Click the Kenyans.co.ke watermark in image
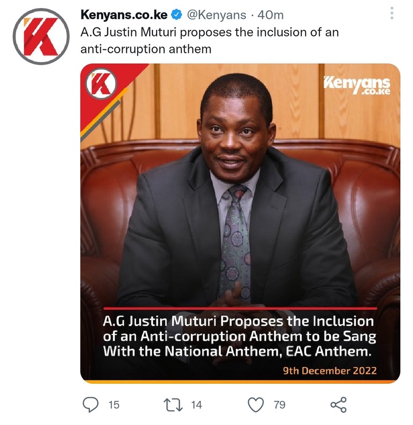 (357, 85)
